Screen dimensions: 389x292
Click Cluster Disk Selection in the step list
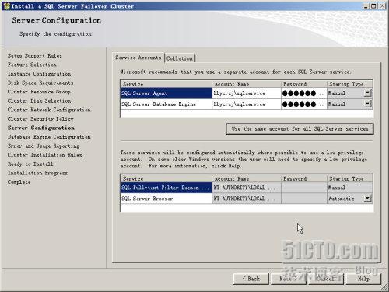coord(39,100)
